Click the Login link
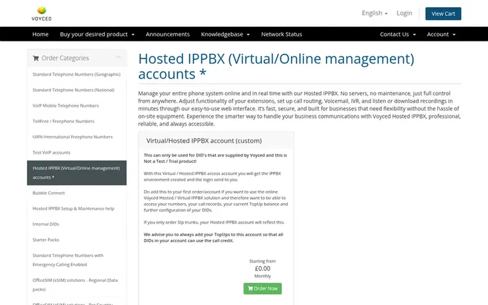488x305 pixels. pos(404,13)
